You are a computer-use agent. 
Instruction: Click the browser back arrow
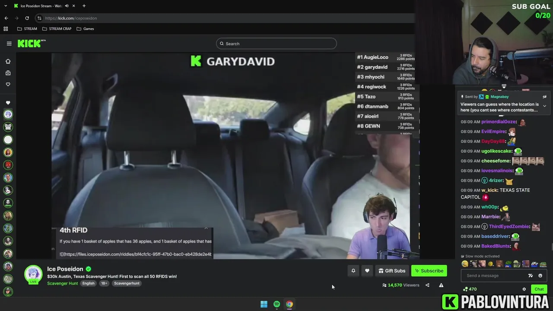coord(6,18)
